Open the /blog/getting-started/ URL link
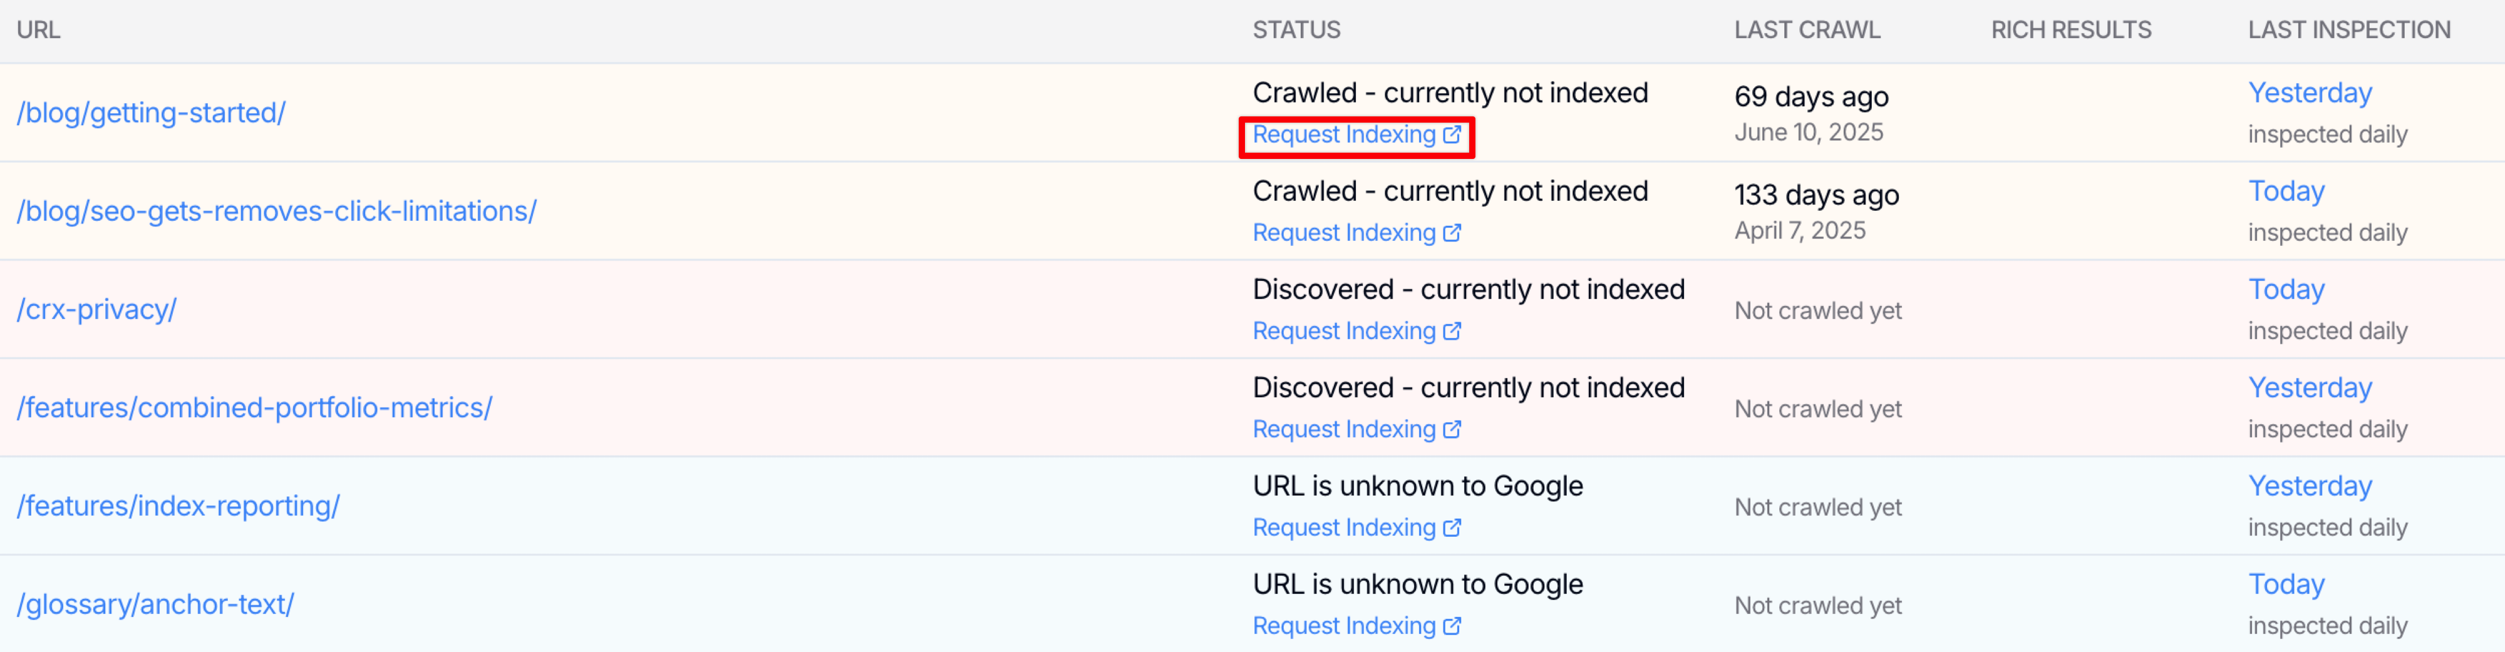This screenshot has width=2505, height=652. pyautogui.click(x=151, y=113)
